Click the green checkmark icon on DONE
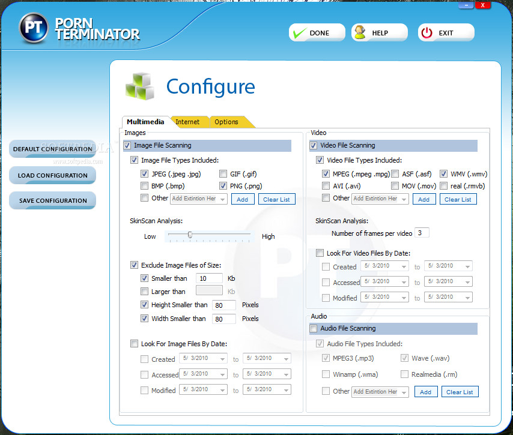The image size is (513, 435). click(299, 33)
